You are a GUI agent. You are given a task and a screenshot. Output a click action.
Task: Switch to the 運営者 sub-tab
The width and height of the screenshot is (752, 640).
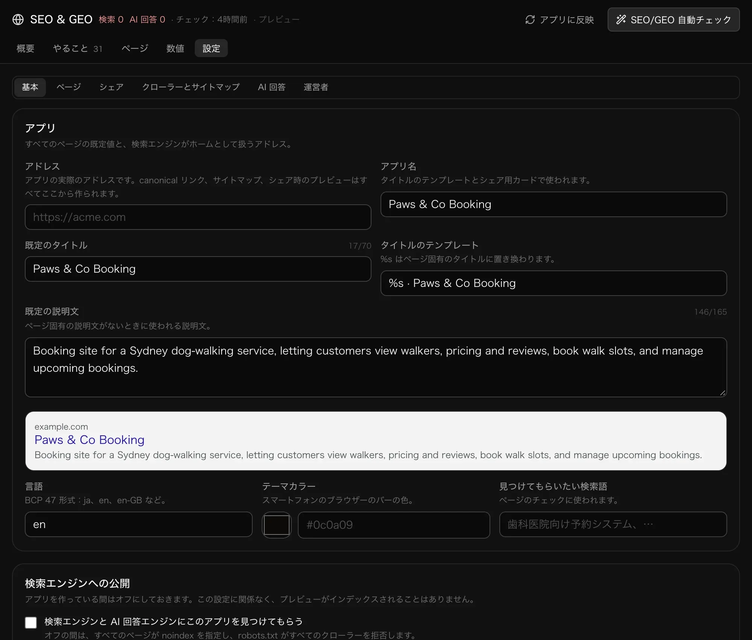[x=316, y=87]
